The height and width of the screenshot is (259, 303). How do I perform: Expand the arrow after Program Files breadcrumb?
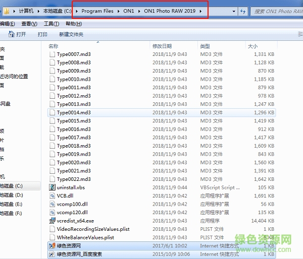(119, 11)
